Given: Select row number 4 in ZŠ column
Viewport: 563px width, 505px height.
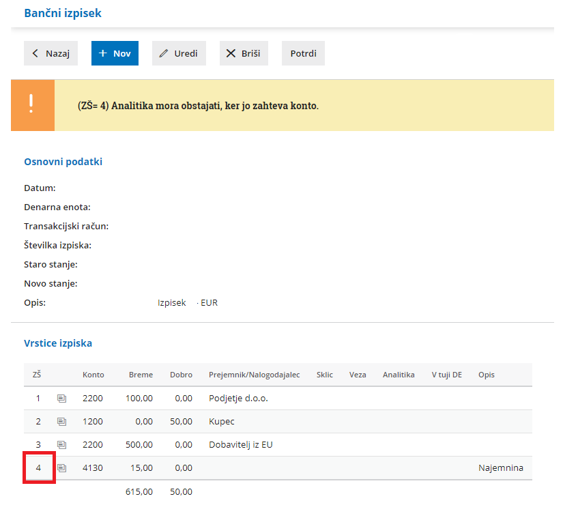Looking at the screenshot, I should 38,467.
